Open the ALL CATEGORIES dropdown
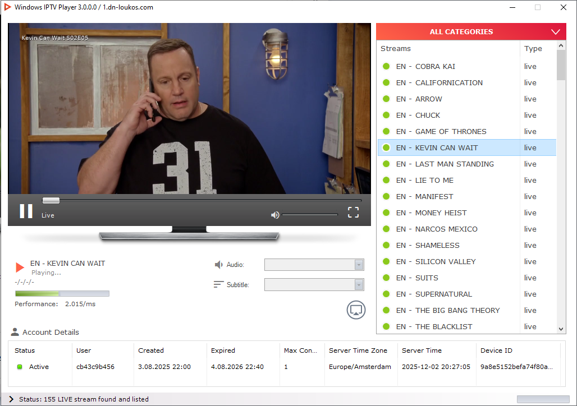The image size is (577, 406). coord(471,32)
